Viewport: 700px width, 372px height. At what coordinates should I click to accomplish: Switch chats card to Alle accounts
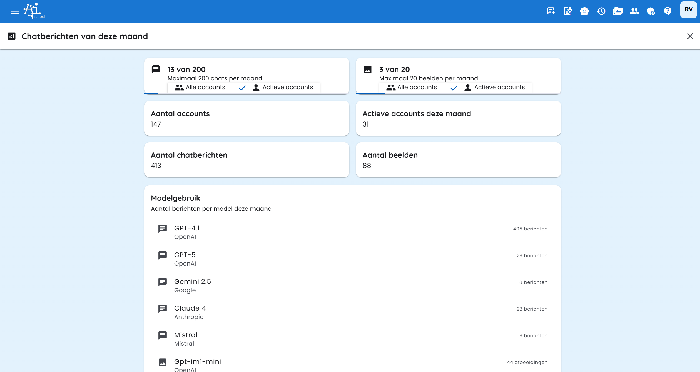pyautogui.click(x=200, y=87)
